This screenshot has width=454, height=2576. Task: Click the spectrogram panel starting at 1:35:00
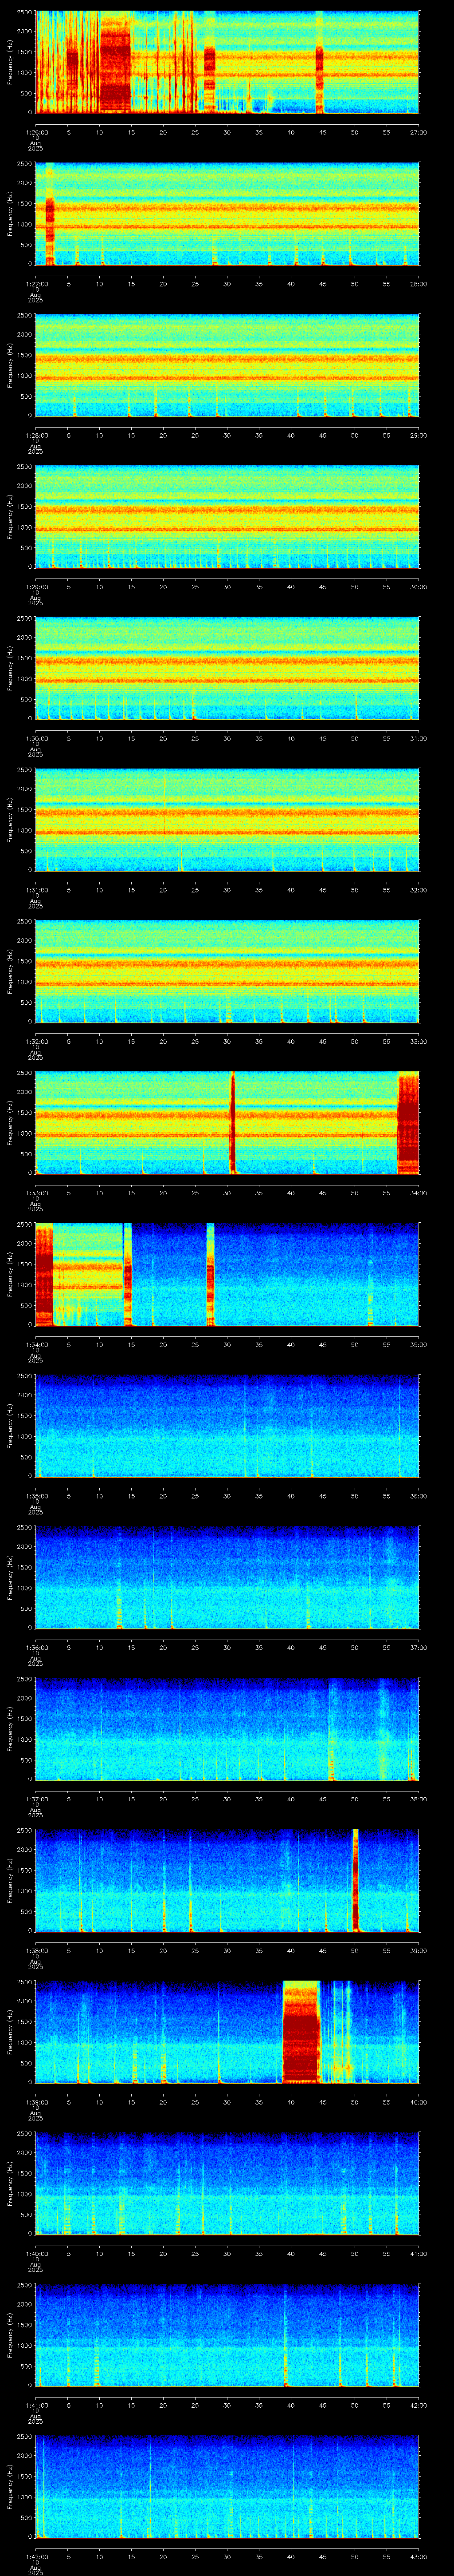coord(227,1426)
